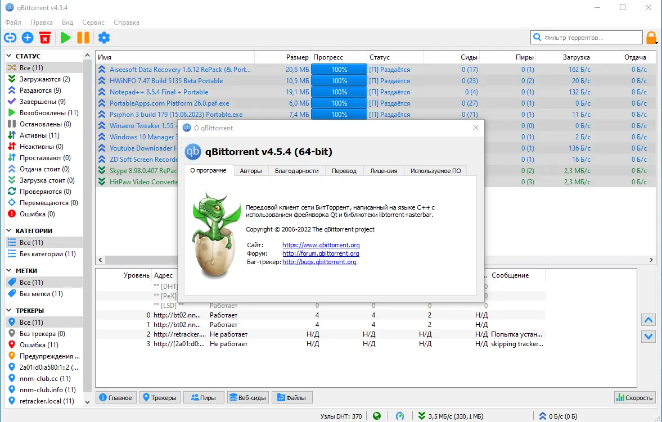Screen dimensions: 662x422
Task: Open the forum.qbittorrent.org link
Action: tap(321, 253)
